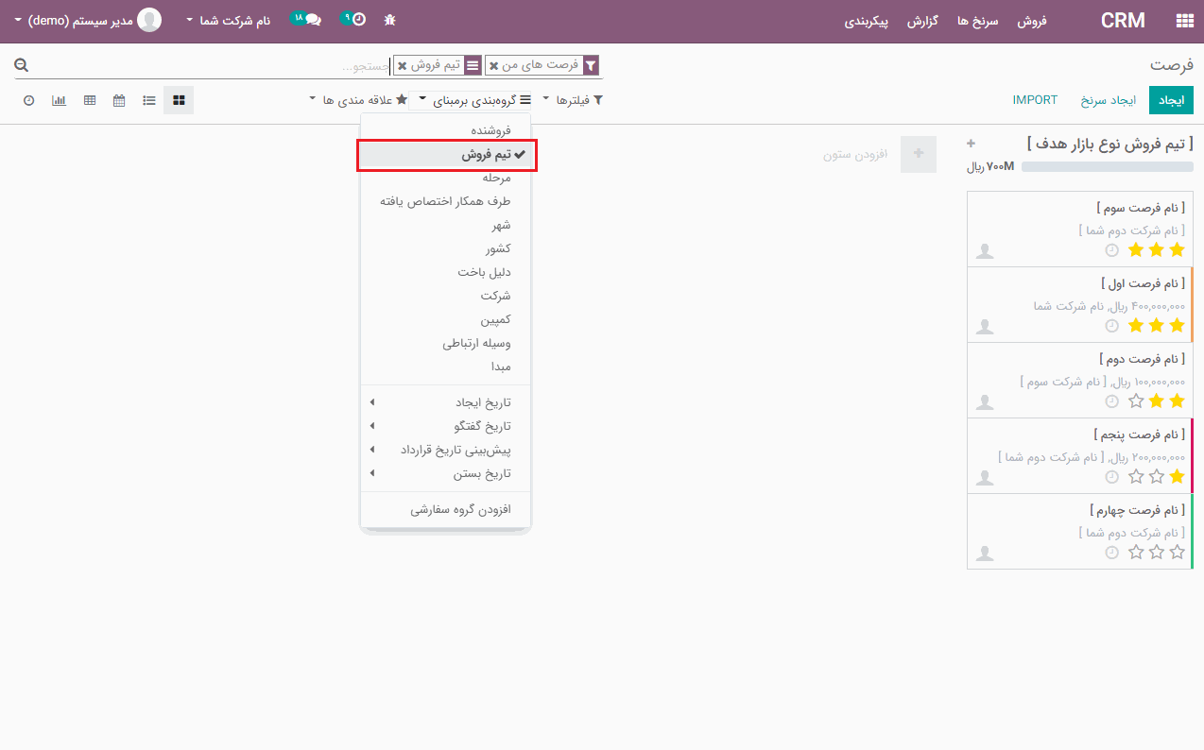Click the ایجاد button
1204x750 pixels.
click(1171, 100)
